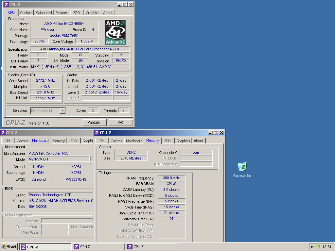Image resolution: width=335 pixels, height=251 pixels.
Task: Open Caches tab in the Mainboard window
Action: pos(23,141)
